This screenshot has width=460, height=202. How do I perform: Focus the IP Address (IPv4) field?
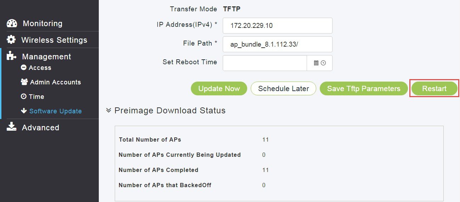pyautogui.click(x=277, y=25)
